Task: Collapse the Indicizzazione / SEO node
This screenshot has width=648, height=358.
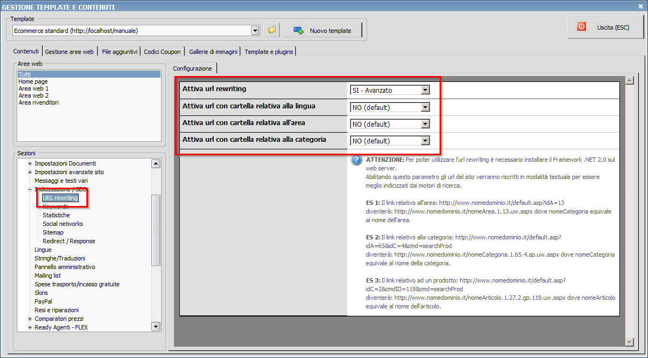Action: tap(30, 189)
